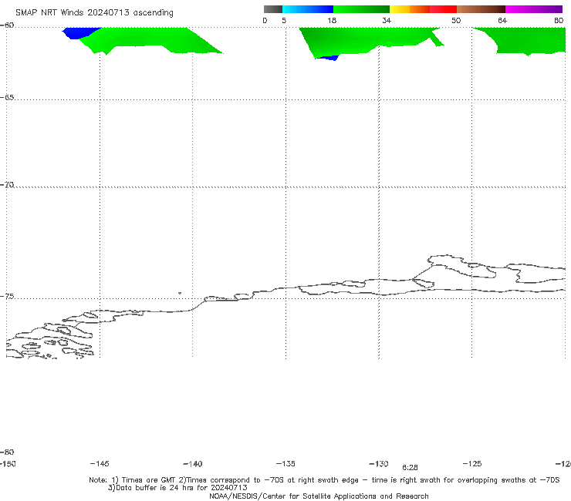Click the color bar label '5'
This screenshot has height=501, width=571.
(x=284, y=21)
